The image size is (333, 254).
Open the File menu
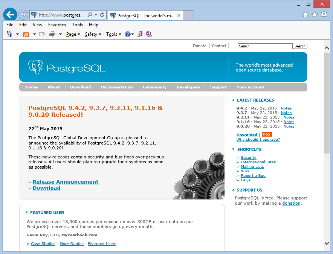(x=10, y=25)
